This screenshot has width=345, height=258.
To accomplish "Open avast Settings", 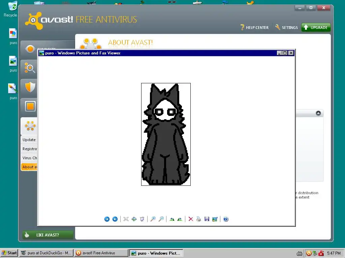I will click(286, 28).
